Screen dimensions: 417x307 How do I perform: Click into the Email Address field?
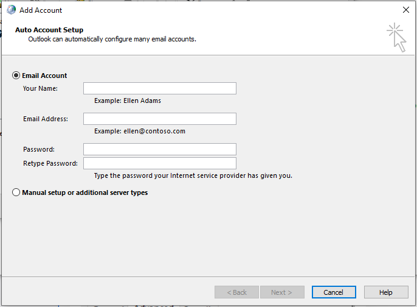159,119
